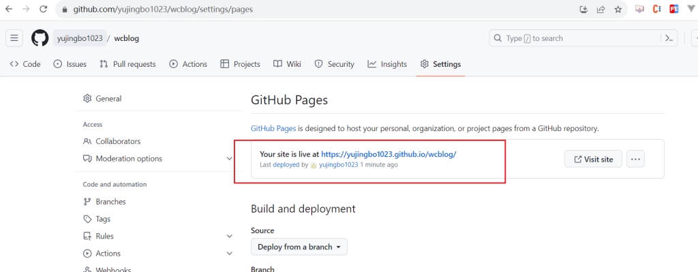The height and width of the screenshot is (272, 698).
Task: Open the command palette icon
Action: click(669, 38)
